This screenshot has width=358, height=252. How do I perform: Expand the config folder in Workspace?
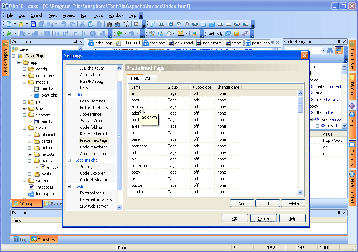click(x=24, y=69)
